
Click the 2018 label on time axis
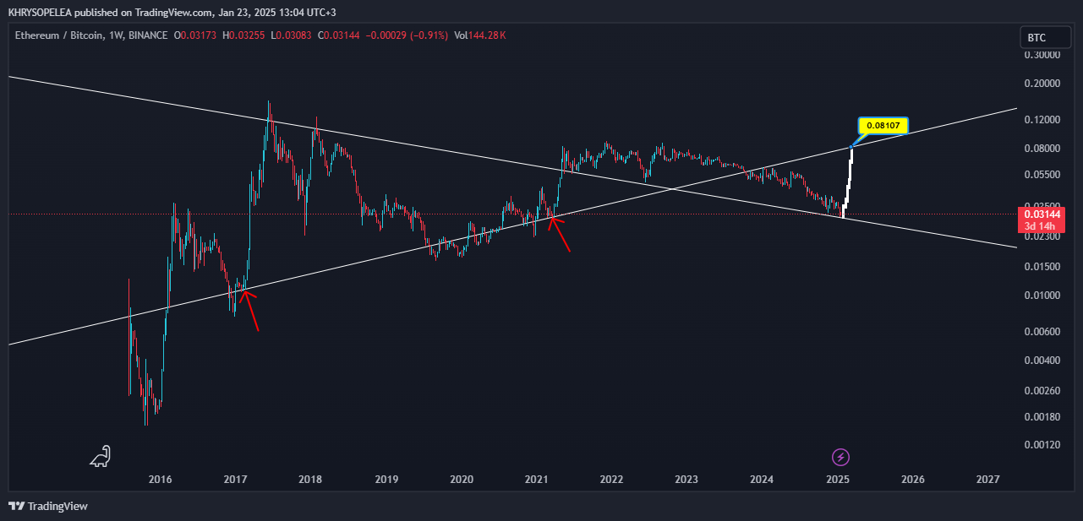310,480
